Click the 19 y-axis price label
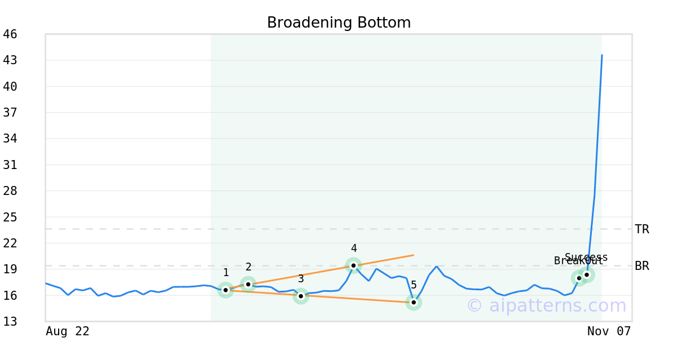 pyautogui.click(x=10, y=269)
